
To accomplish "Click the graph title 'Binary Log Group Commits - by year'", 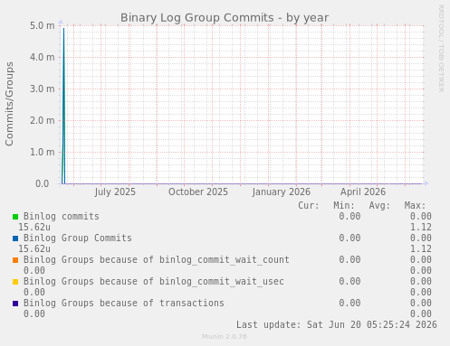I will (x=225, y=18).
